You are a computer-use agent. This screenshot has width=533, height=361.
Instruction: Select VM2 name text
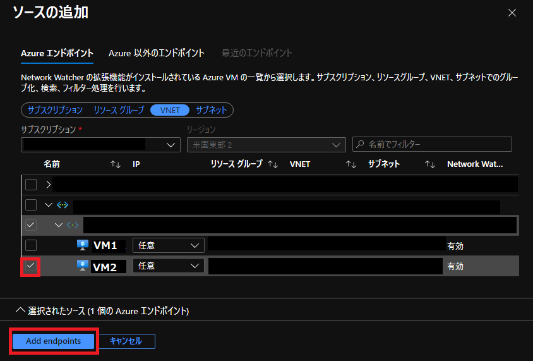(105, 267)
